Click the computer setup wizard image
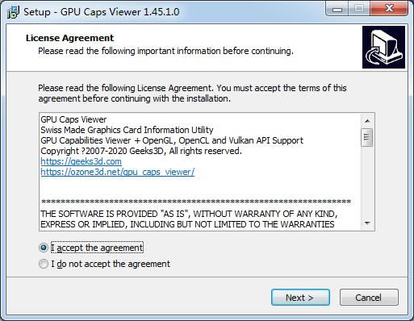Image resolution: width=414 pixels, height=321 pixels. (383, 48)
